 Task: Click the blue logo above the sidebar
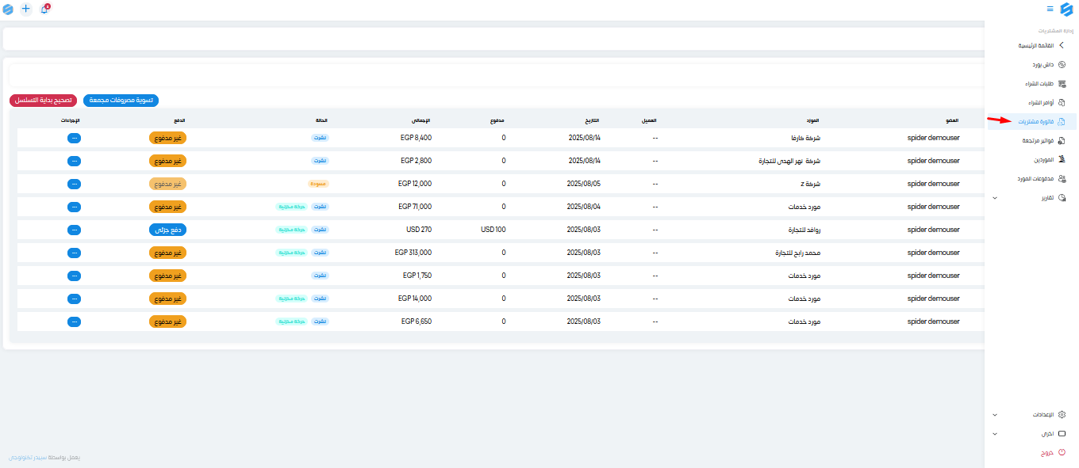(1066, 9)
